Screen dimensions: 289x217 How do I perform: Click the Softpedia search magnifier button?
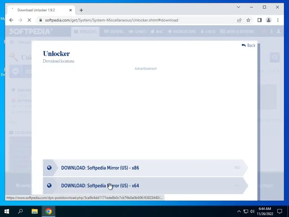click(x=275, y=58)
